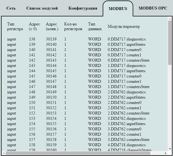Select the 0.DIM717.diagnostics entry

[127, 39]
